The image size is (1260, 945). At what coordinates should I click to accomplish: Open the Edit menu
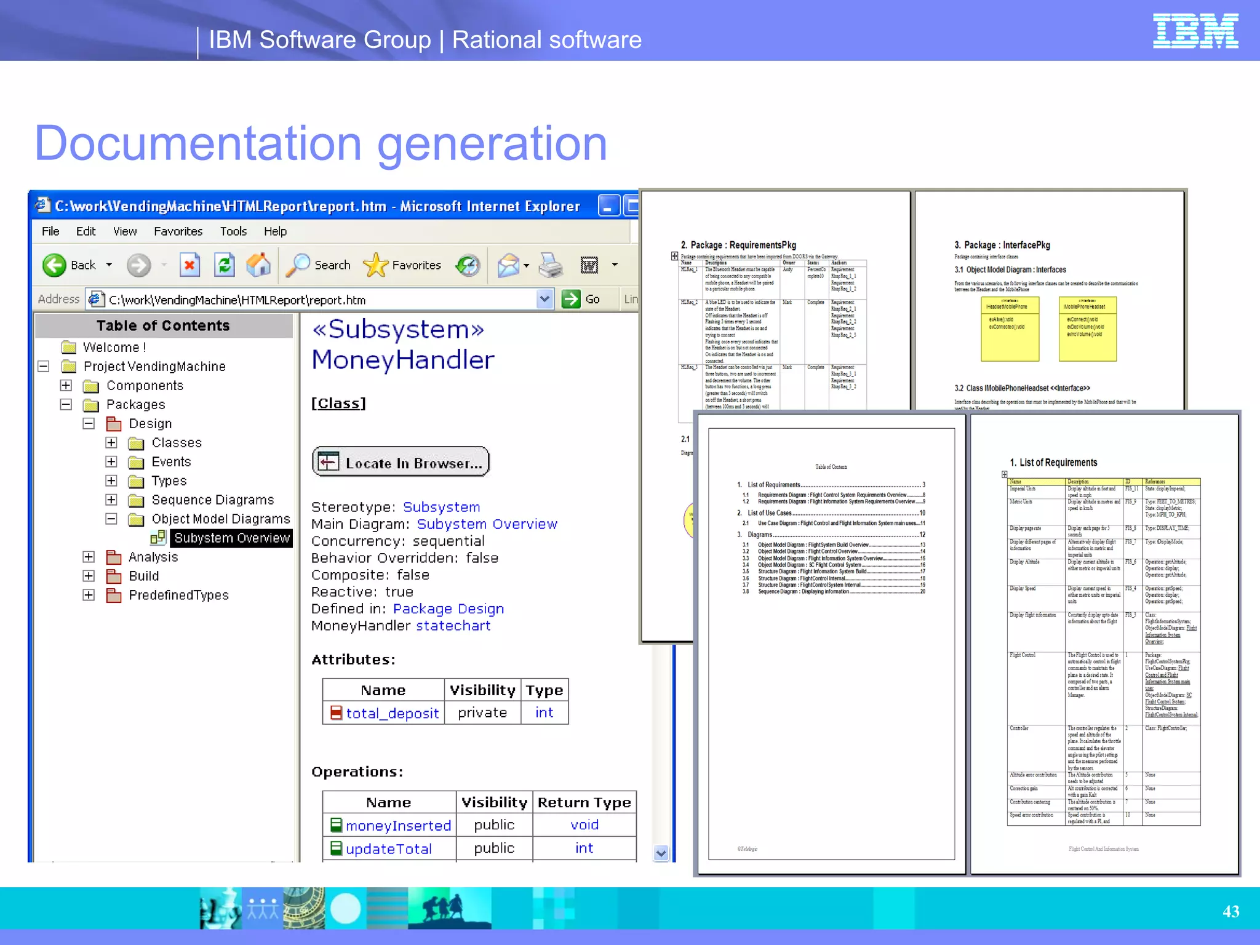tap(86, 231)
